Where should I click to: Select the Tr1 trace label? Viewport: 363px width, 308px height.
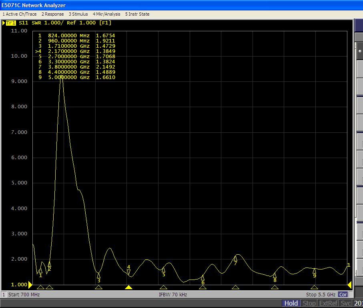coord(11,23)
